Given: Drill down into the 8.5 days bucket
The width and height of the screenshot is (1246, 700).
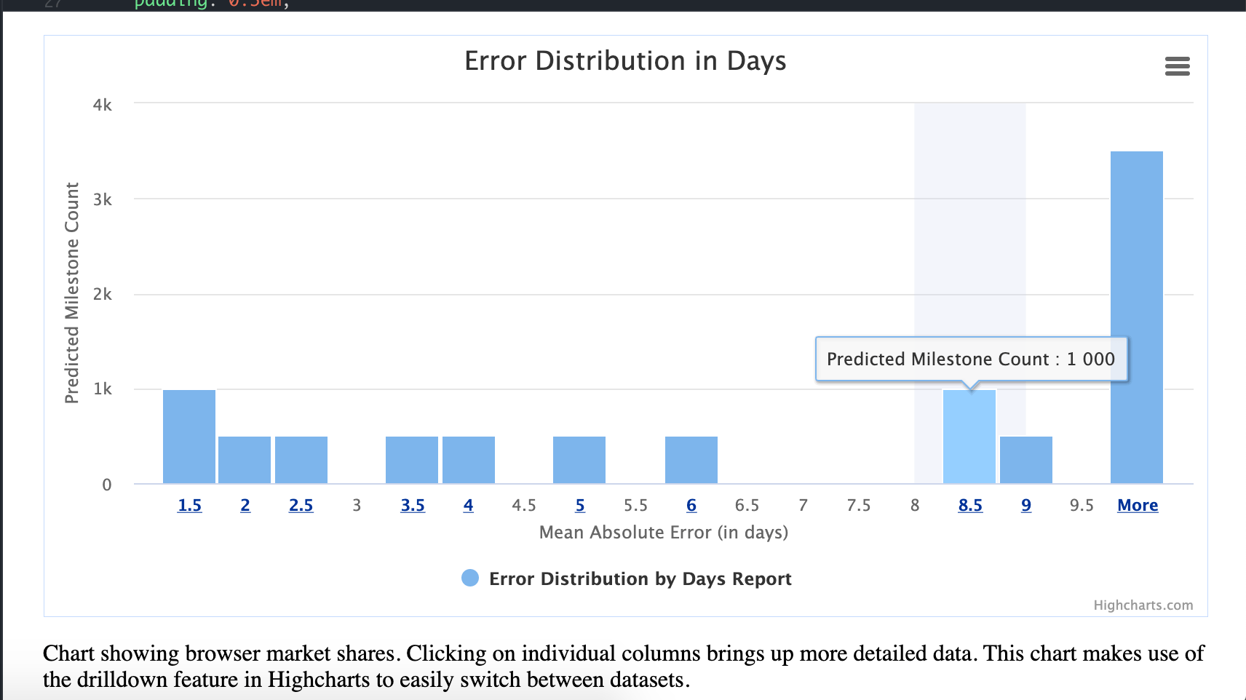Looking at the screenshot, I should coord(970,504).
